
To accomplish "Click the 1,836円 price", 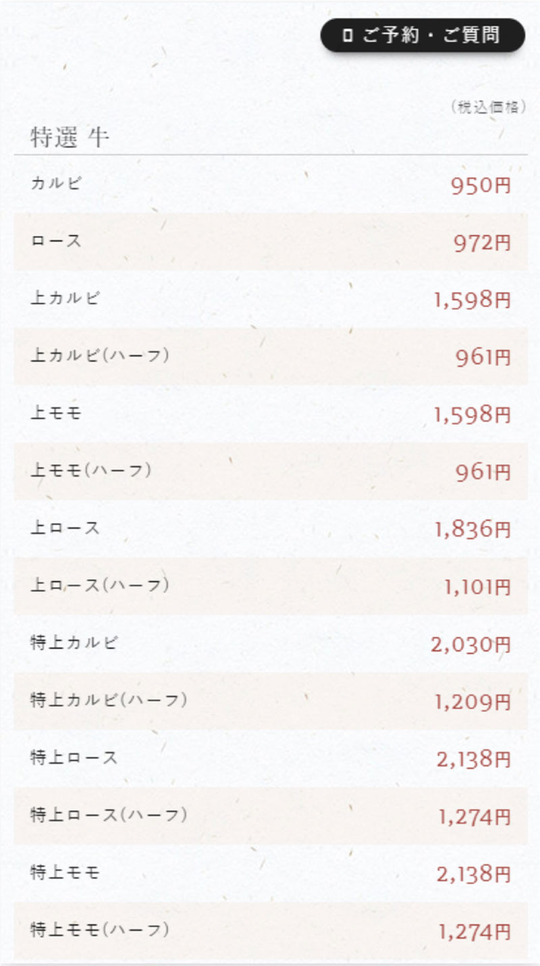I will (473, 530).
